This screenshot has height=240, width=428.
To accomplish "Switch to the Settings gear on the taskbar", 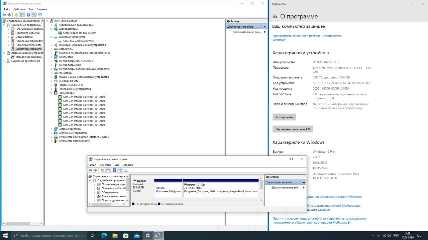I will (148, 235).
